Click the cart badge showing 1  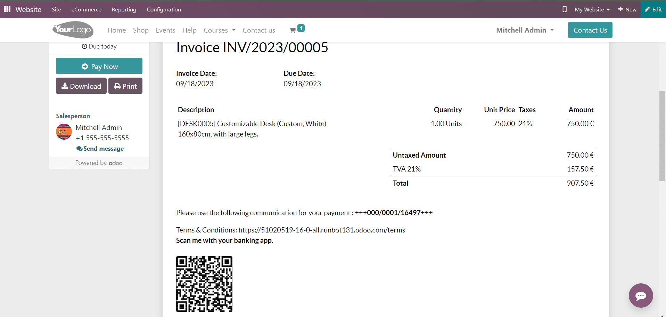(301, 28)
